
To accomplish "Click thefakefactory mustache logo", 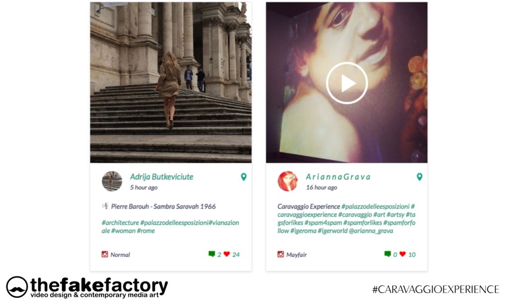I will tap(17, 287).
